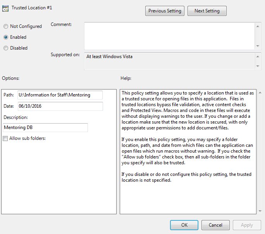Focus the Path field with the U:\ location

[60, 95]
